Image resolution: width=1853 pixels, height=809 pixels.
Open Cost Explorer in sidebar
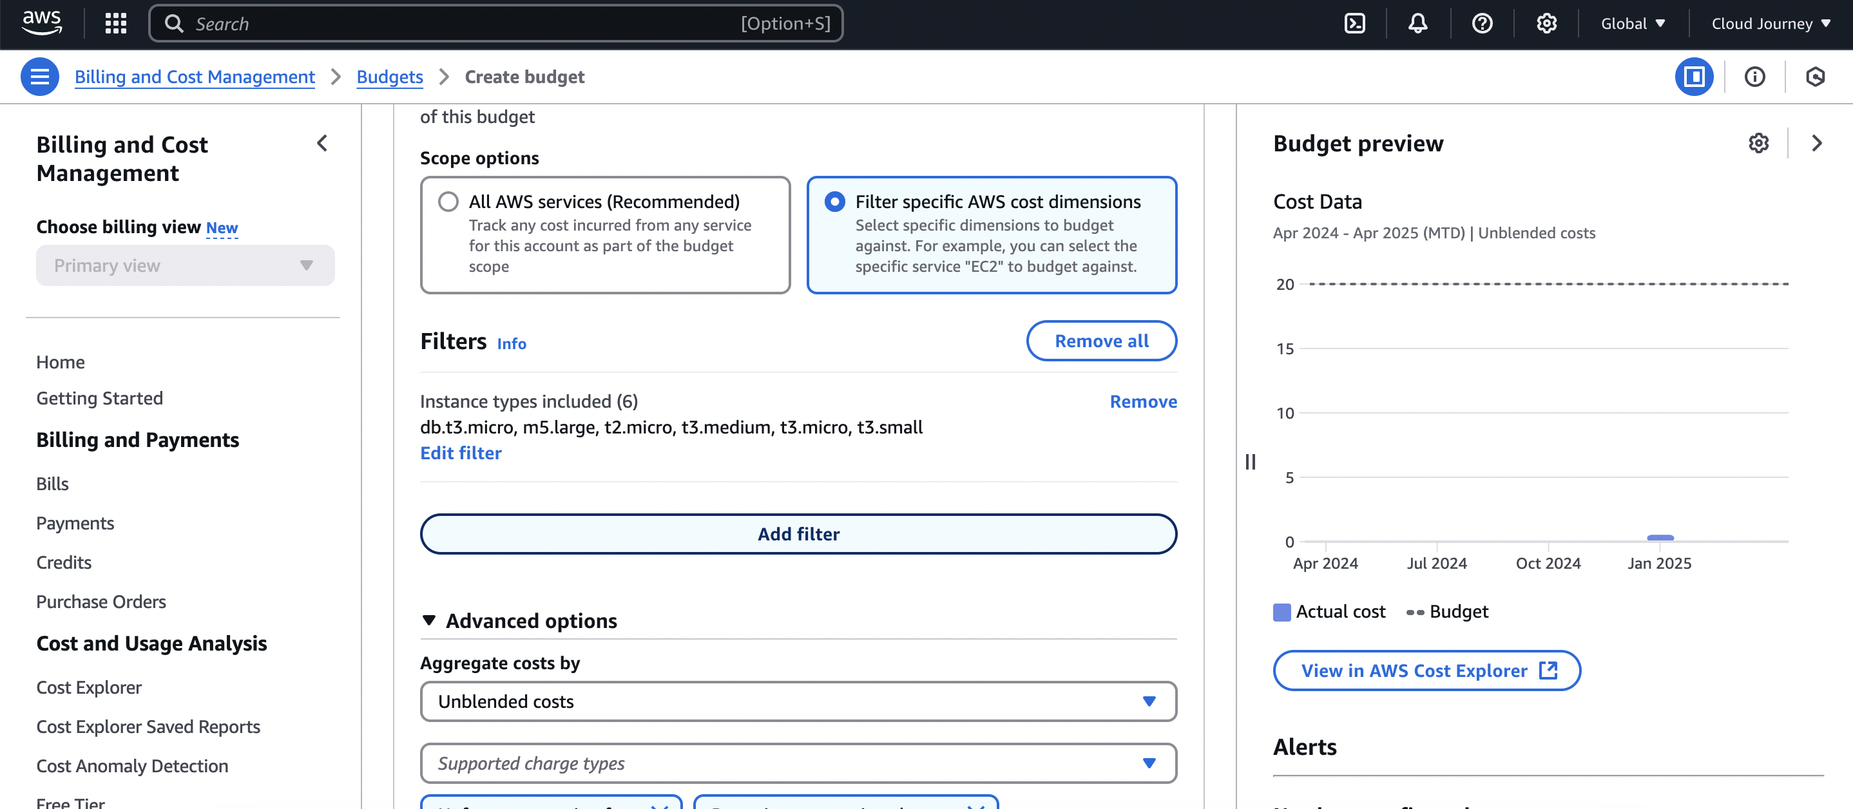click(x=88, y=687)
